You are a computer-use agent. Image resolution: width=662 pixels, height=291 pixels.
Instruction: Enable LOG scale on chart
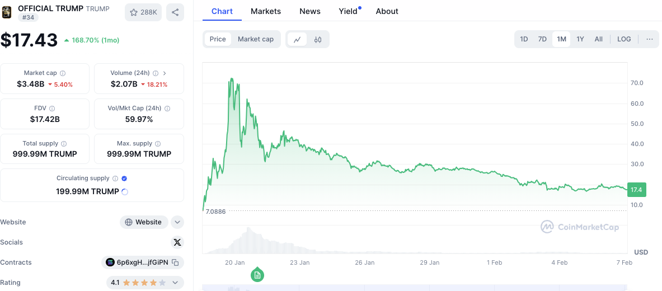[624, 39]
